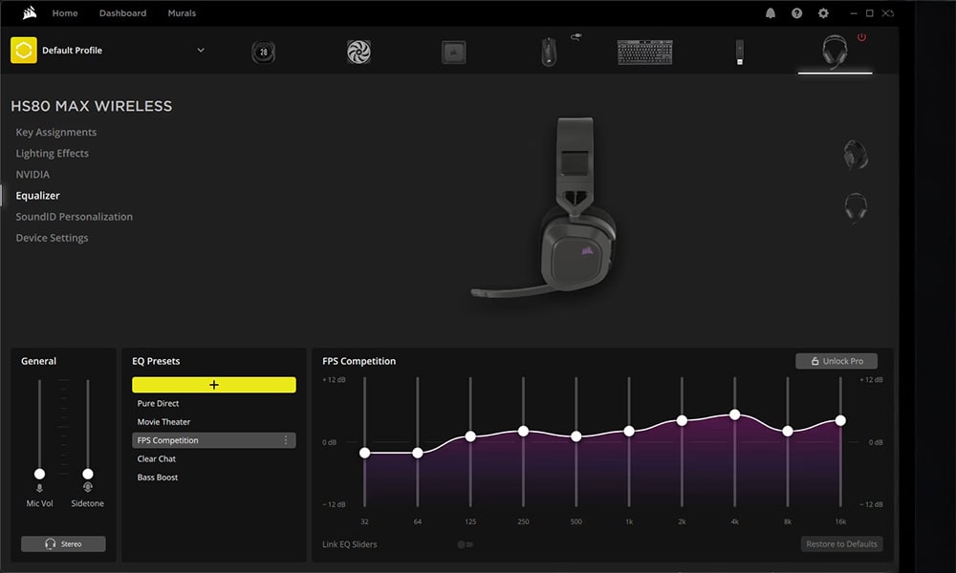The width and height of the screenshot is (956, 573).
Task: Open the Home tab
Action: [x=65, y=12]
